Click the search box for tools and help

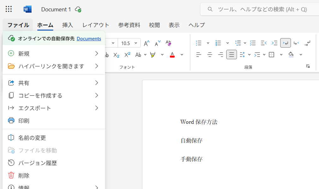(260, 9)
